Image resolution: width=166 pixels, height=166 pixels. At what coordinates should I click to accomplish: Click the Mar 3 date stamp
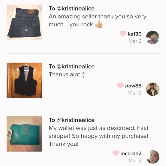[135, 41]
